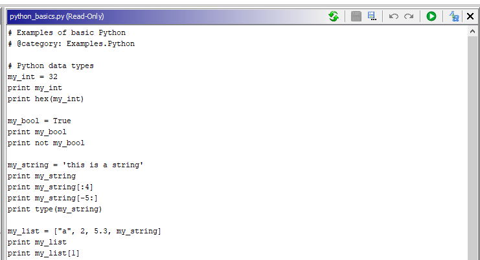Refresh the script with the green arrows icon

(x=334, y=16)
